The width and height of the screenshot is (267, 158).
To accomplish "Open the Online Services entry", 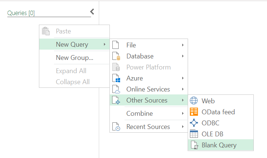I will click(149, 89).
